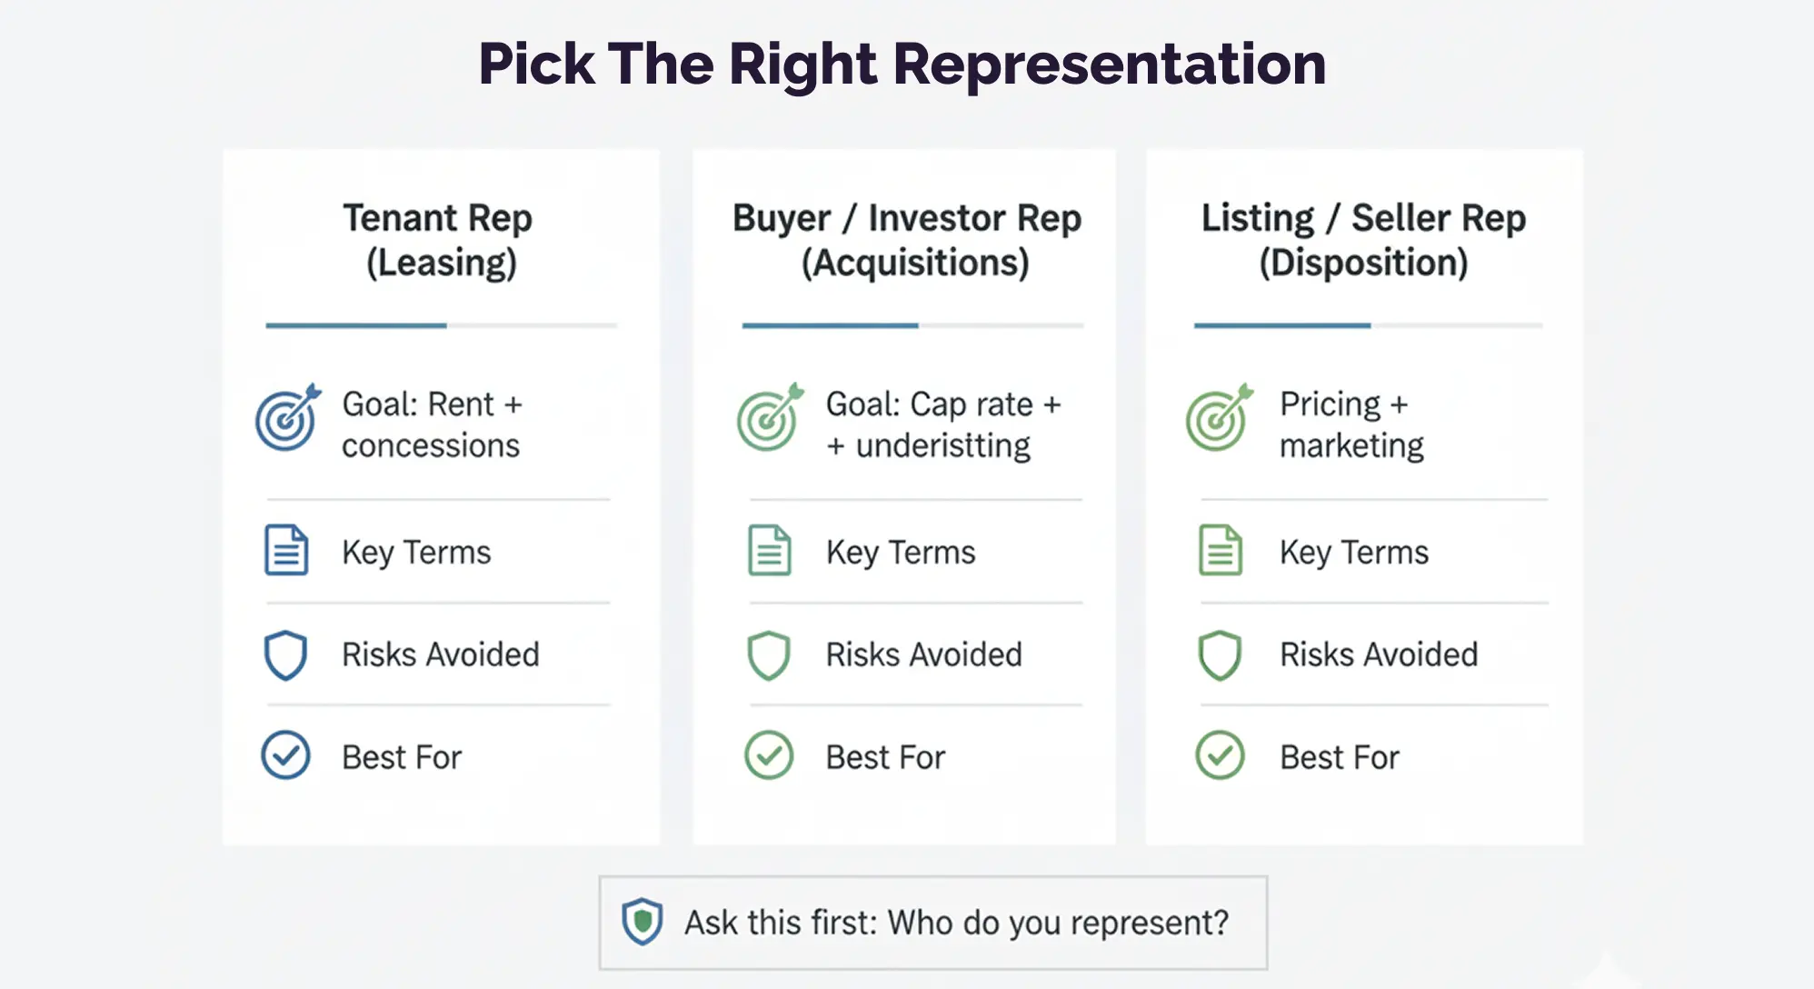The height and width of the screenshot is (989, 1814).
Task: Click the shield icon beside Ask this first
Action: 643,922
